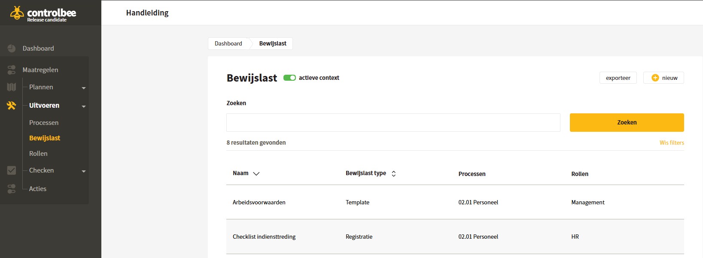Select Checken sidebar item
This screenshot has height=258, width=703.
click(42, 170)
